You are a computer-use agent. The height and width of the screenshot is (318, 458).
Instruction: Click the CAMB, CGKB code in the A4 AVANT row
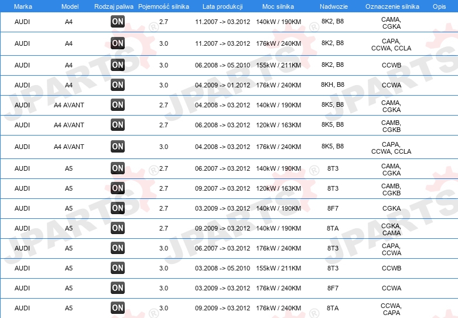[391, 126]
